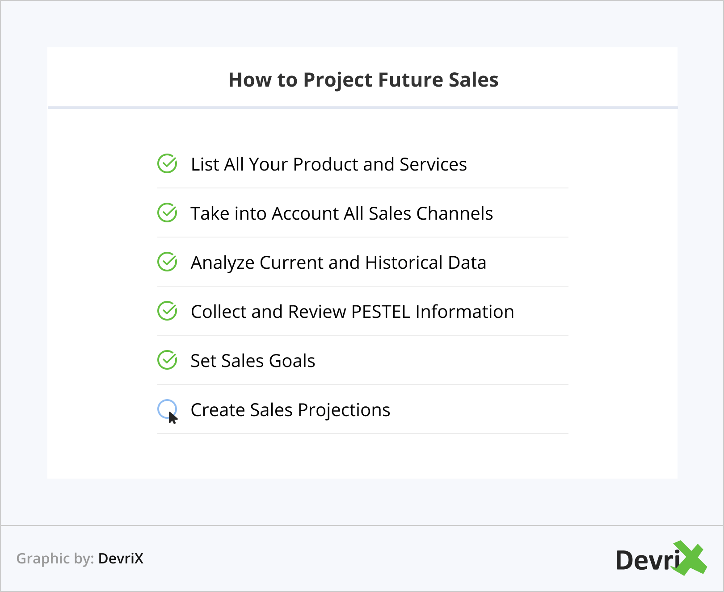Image resolution: width=724 pixels, height=592 pixels.
Task: Click the word PESTEL in the list
Action: [x=380, y=312]
